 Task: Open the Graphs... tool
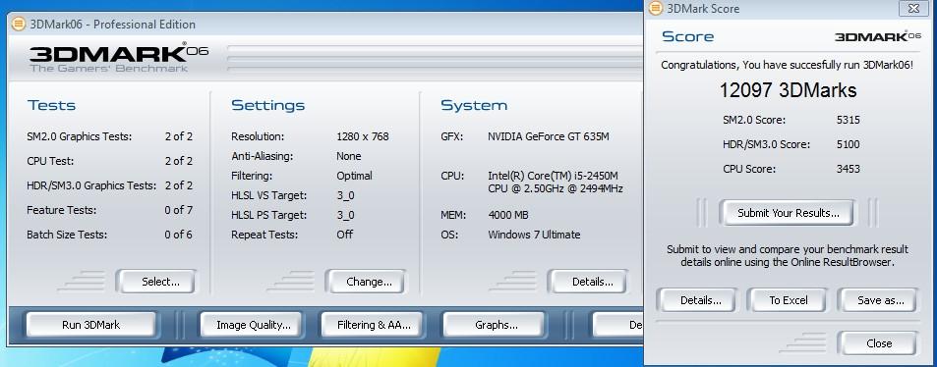click(494, 325)
